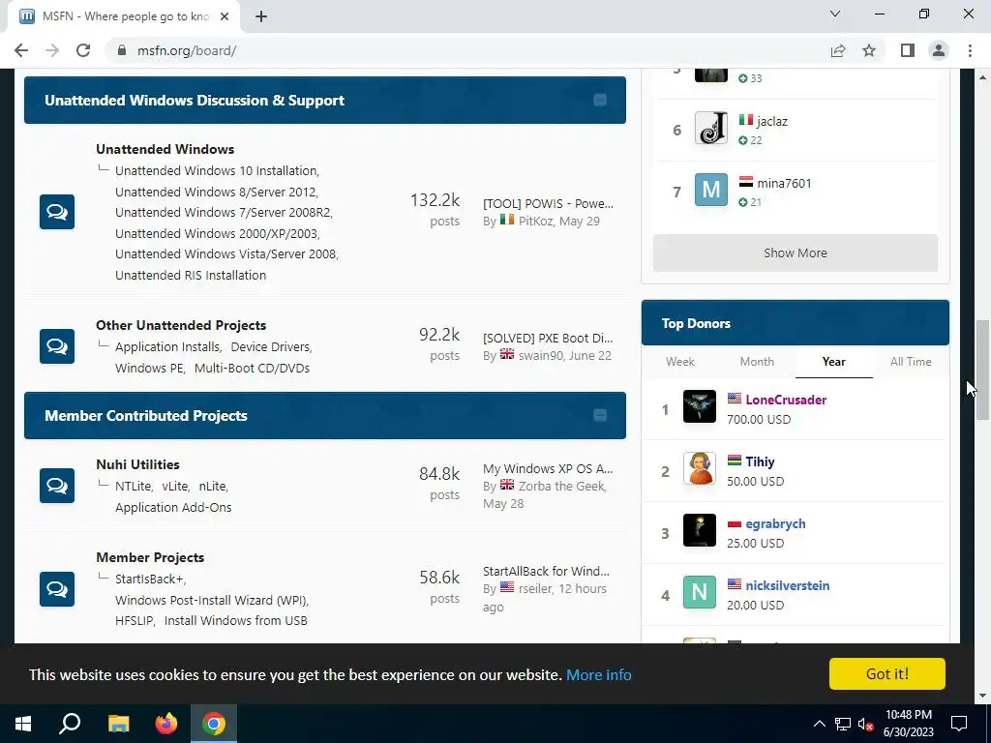This screenshot has height=743, width=991.
Task: Open the More info cookie link
Action: coord(598,674)
